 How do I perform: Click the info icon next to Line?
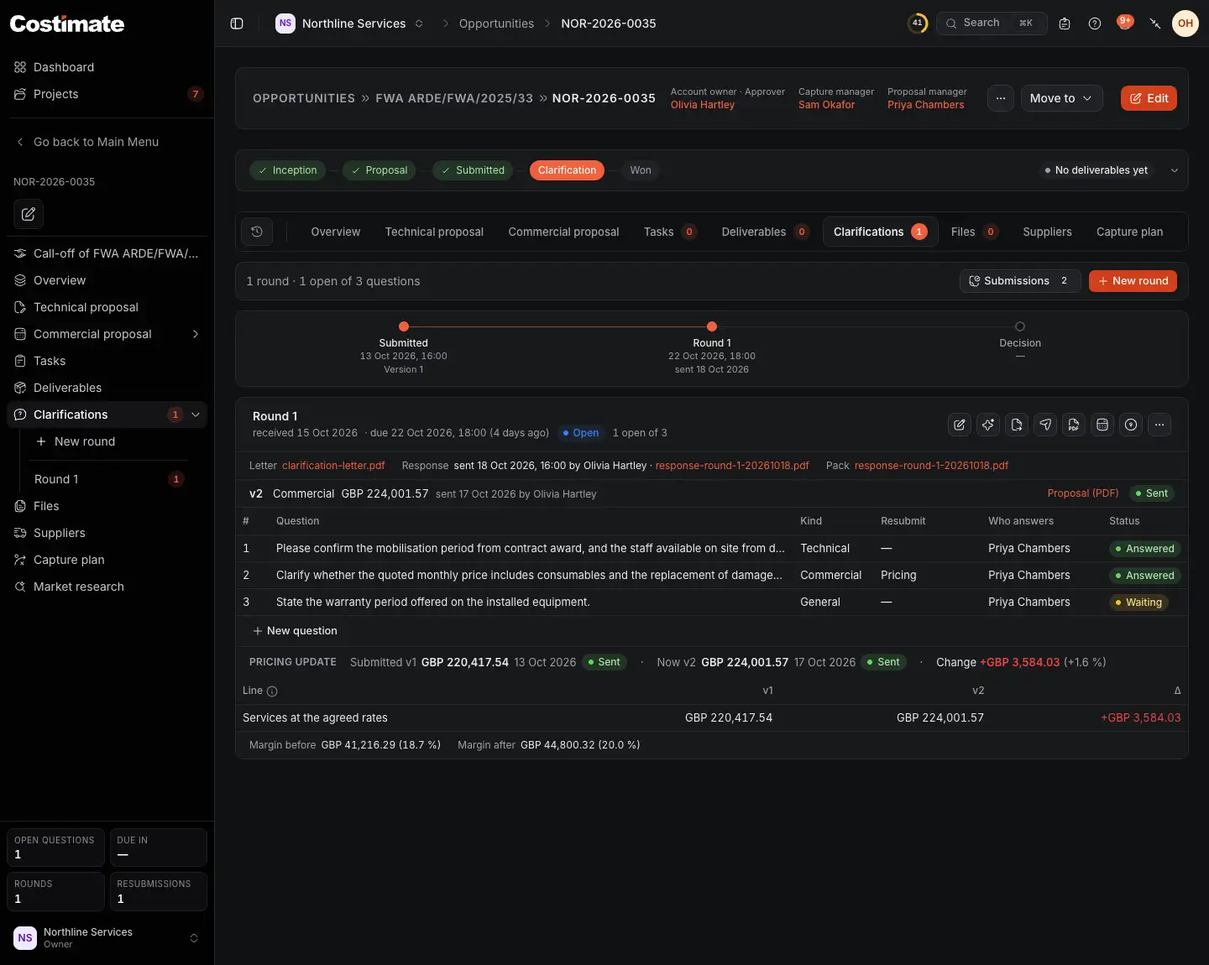pos(272,691)
